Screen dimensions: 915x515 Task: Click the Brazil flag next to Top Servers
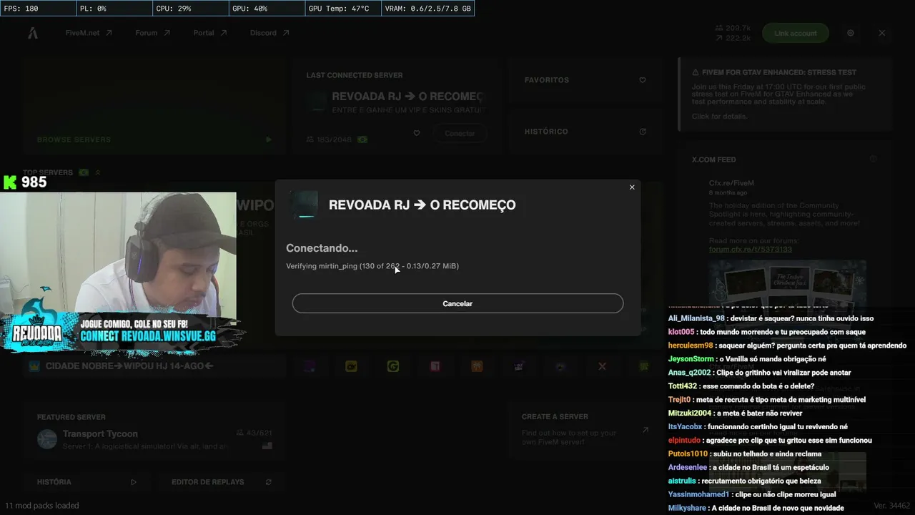click(x=84, y=172)
